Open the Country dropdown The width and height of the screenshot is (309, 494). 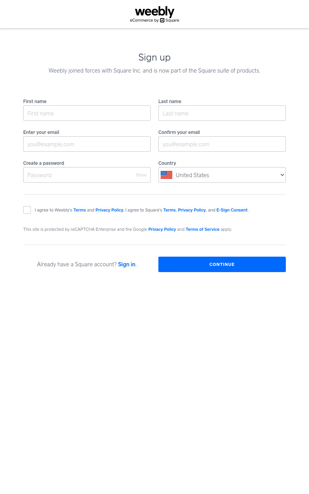coord(222,175)
